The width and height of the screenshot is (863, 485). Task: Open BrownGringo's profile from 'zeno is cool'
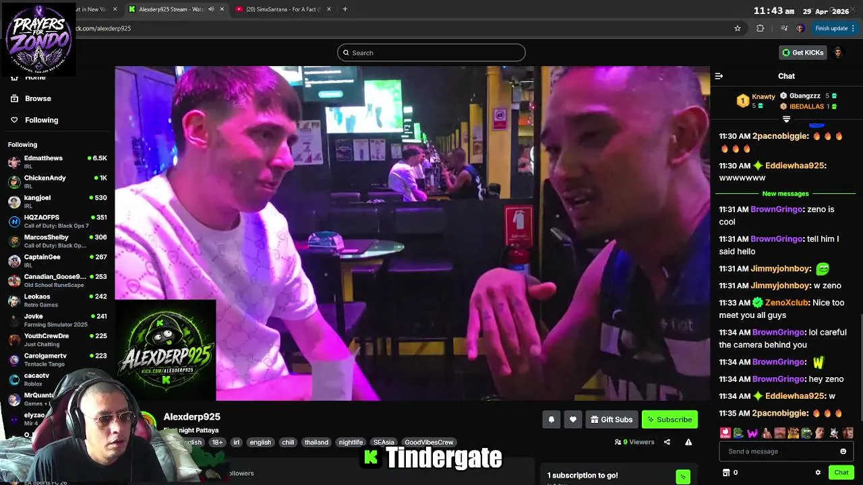[x=777, y=209]
